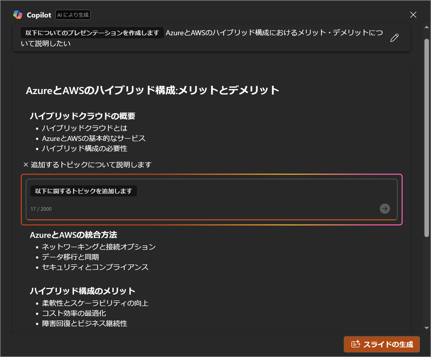Click the 以下についてのプレゼンテーションを作成します tag
431x357 pixels.
(92, 33)
